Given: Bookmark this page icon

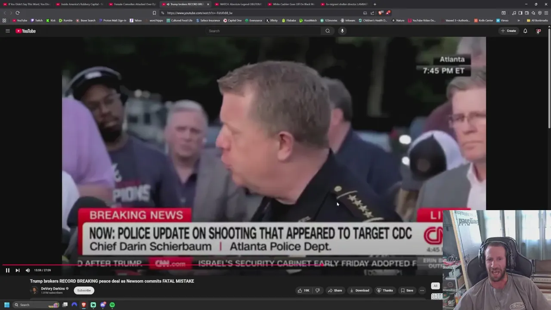Looking at the screenshot, I should pyautogui.click(x=154, y=13).
